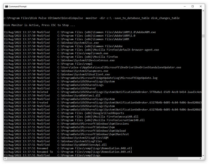
Task: Click the horizontal scrollbar right arrow
Action: click(x=200, y=158)
